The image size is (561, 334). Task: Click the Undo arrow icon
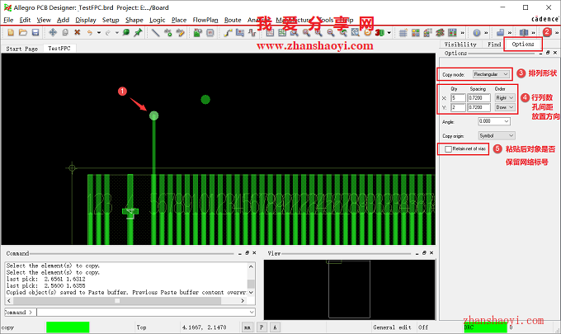(x=89, y=32)
